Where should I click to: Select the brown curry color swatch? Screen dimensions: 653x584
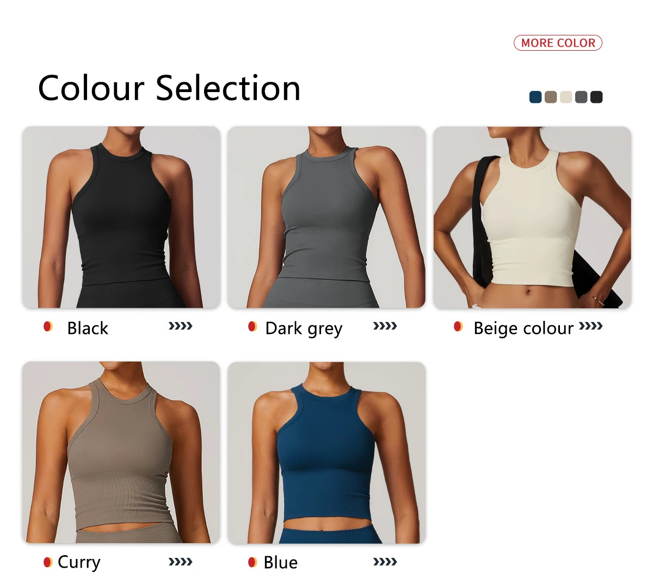[x=551, y=97]
